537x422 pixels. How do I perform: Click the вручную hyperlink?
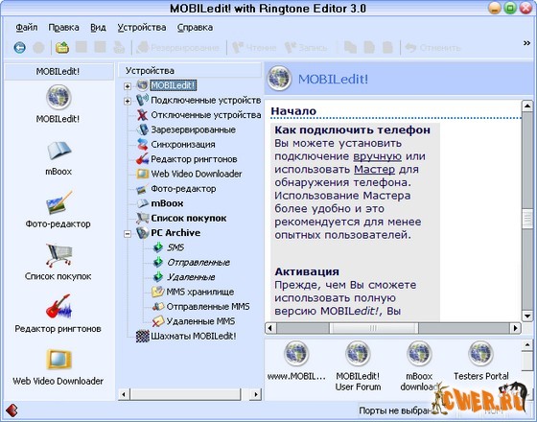[x=378, y=156]
